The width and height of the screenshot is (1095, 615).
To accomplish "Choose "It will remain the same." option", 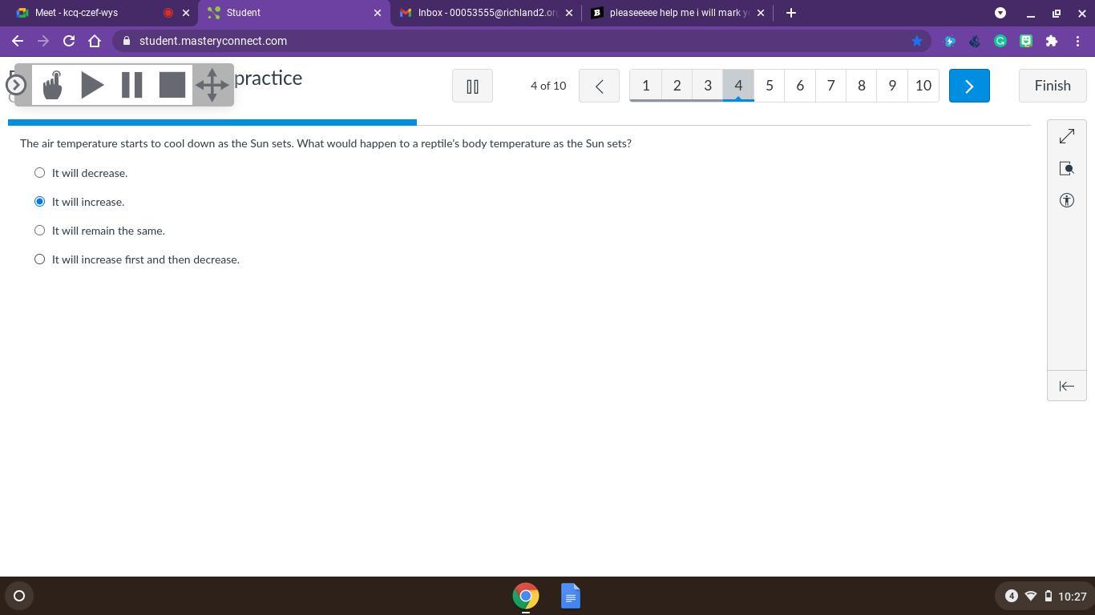I will point(39,231).
